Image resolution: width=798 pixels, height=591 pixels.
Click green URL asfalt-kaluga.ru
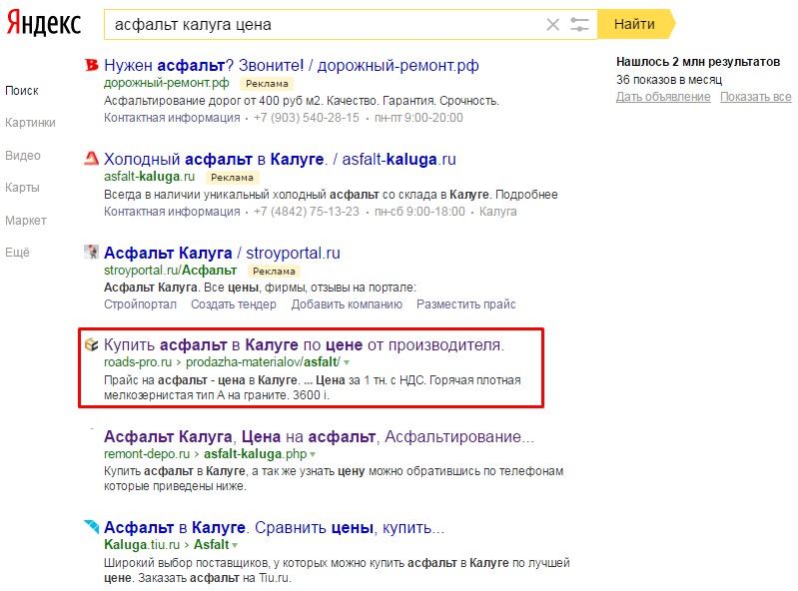coord(149,177)
